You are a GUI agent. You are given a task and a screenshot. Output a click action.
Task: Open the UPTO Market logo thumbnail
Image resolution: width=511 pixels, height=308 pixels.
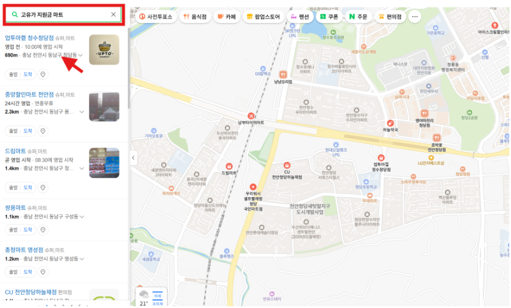[104, 49]
